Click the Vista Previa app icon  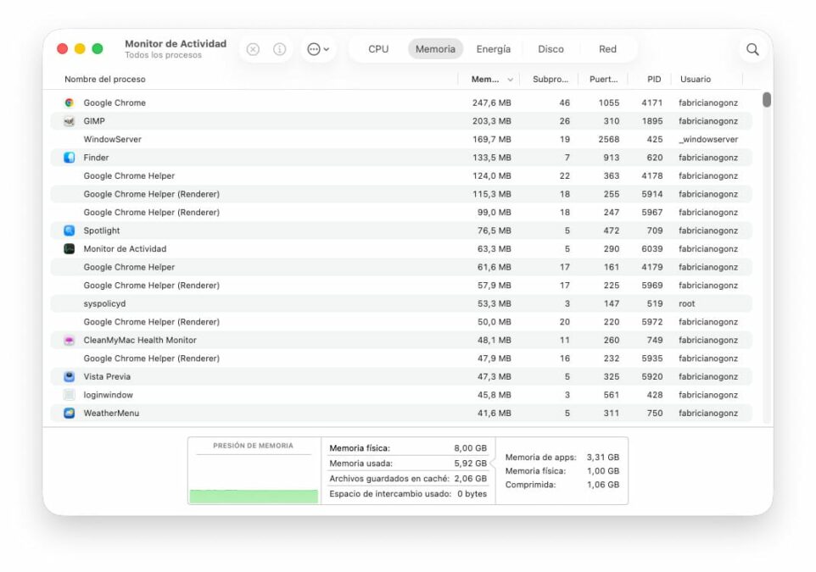click(x=70, y=376)
